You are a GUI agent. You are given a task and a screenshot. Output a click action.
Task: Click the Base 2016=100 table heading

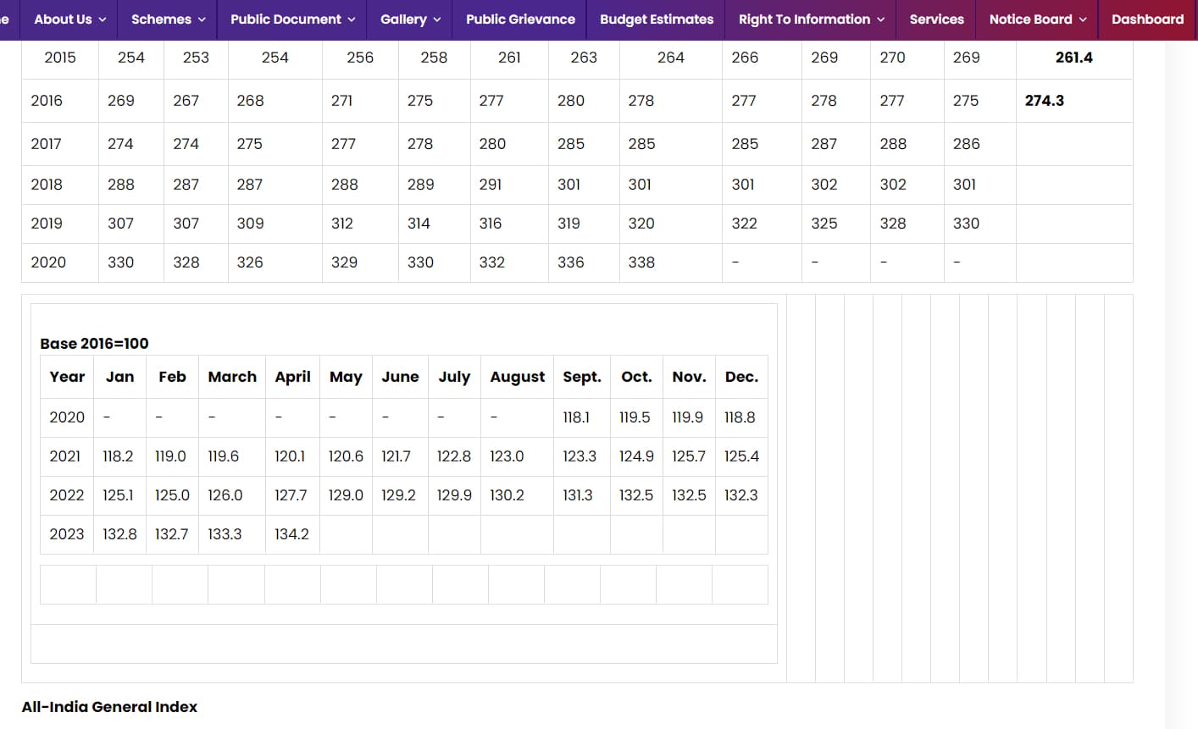(94, 344)
